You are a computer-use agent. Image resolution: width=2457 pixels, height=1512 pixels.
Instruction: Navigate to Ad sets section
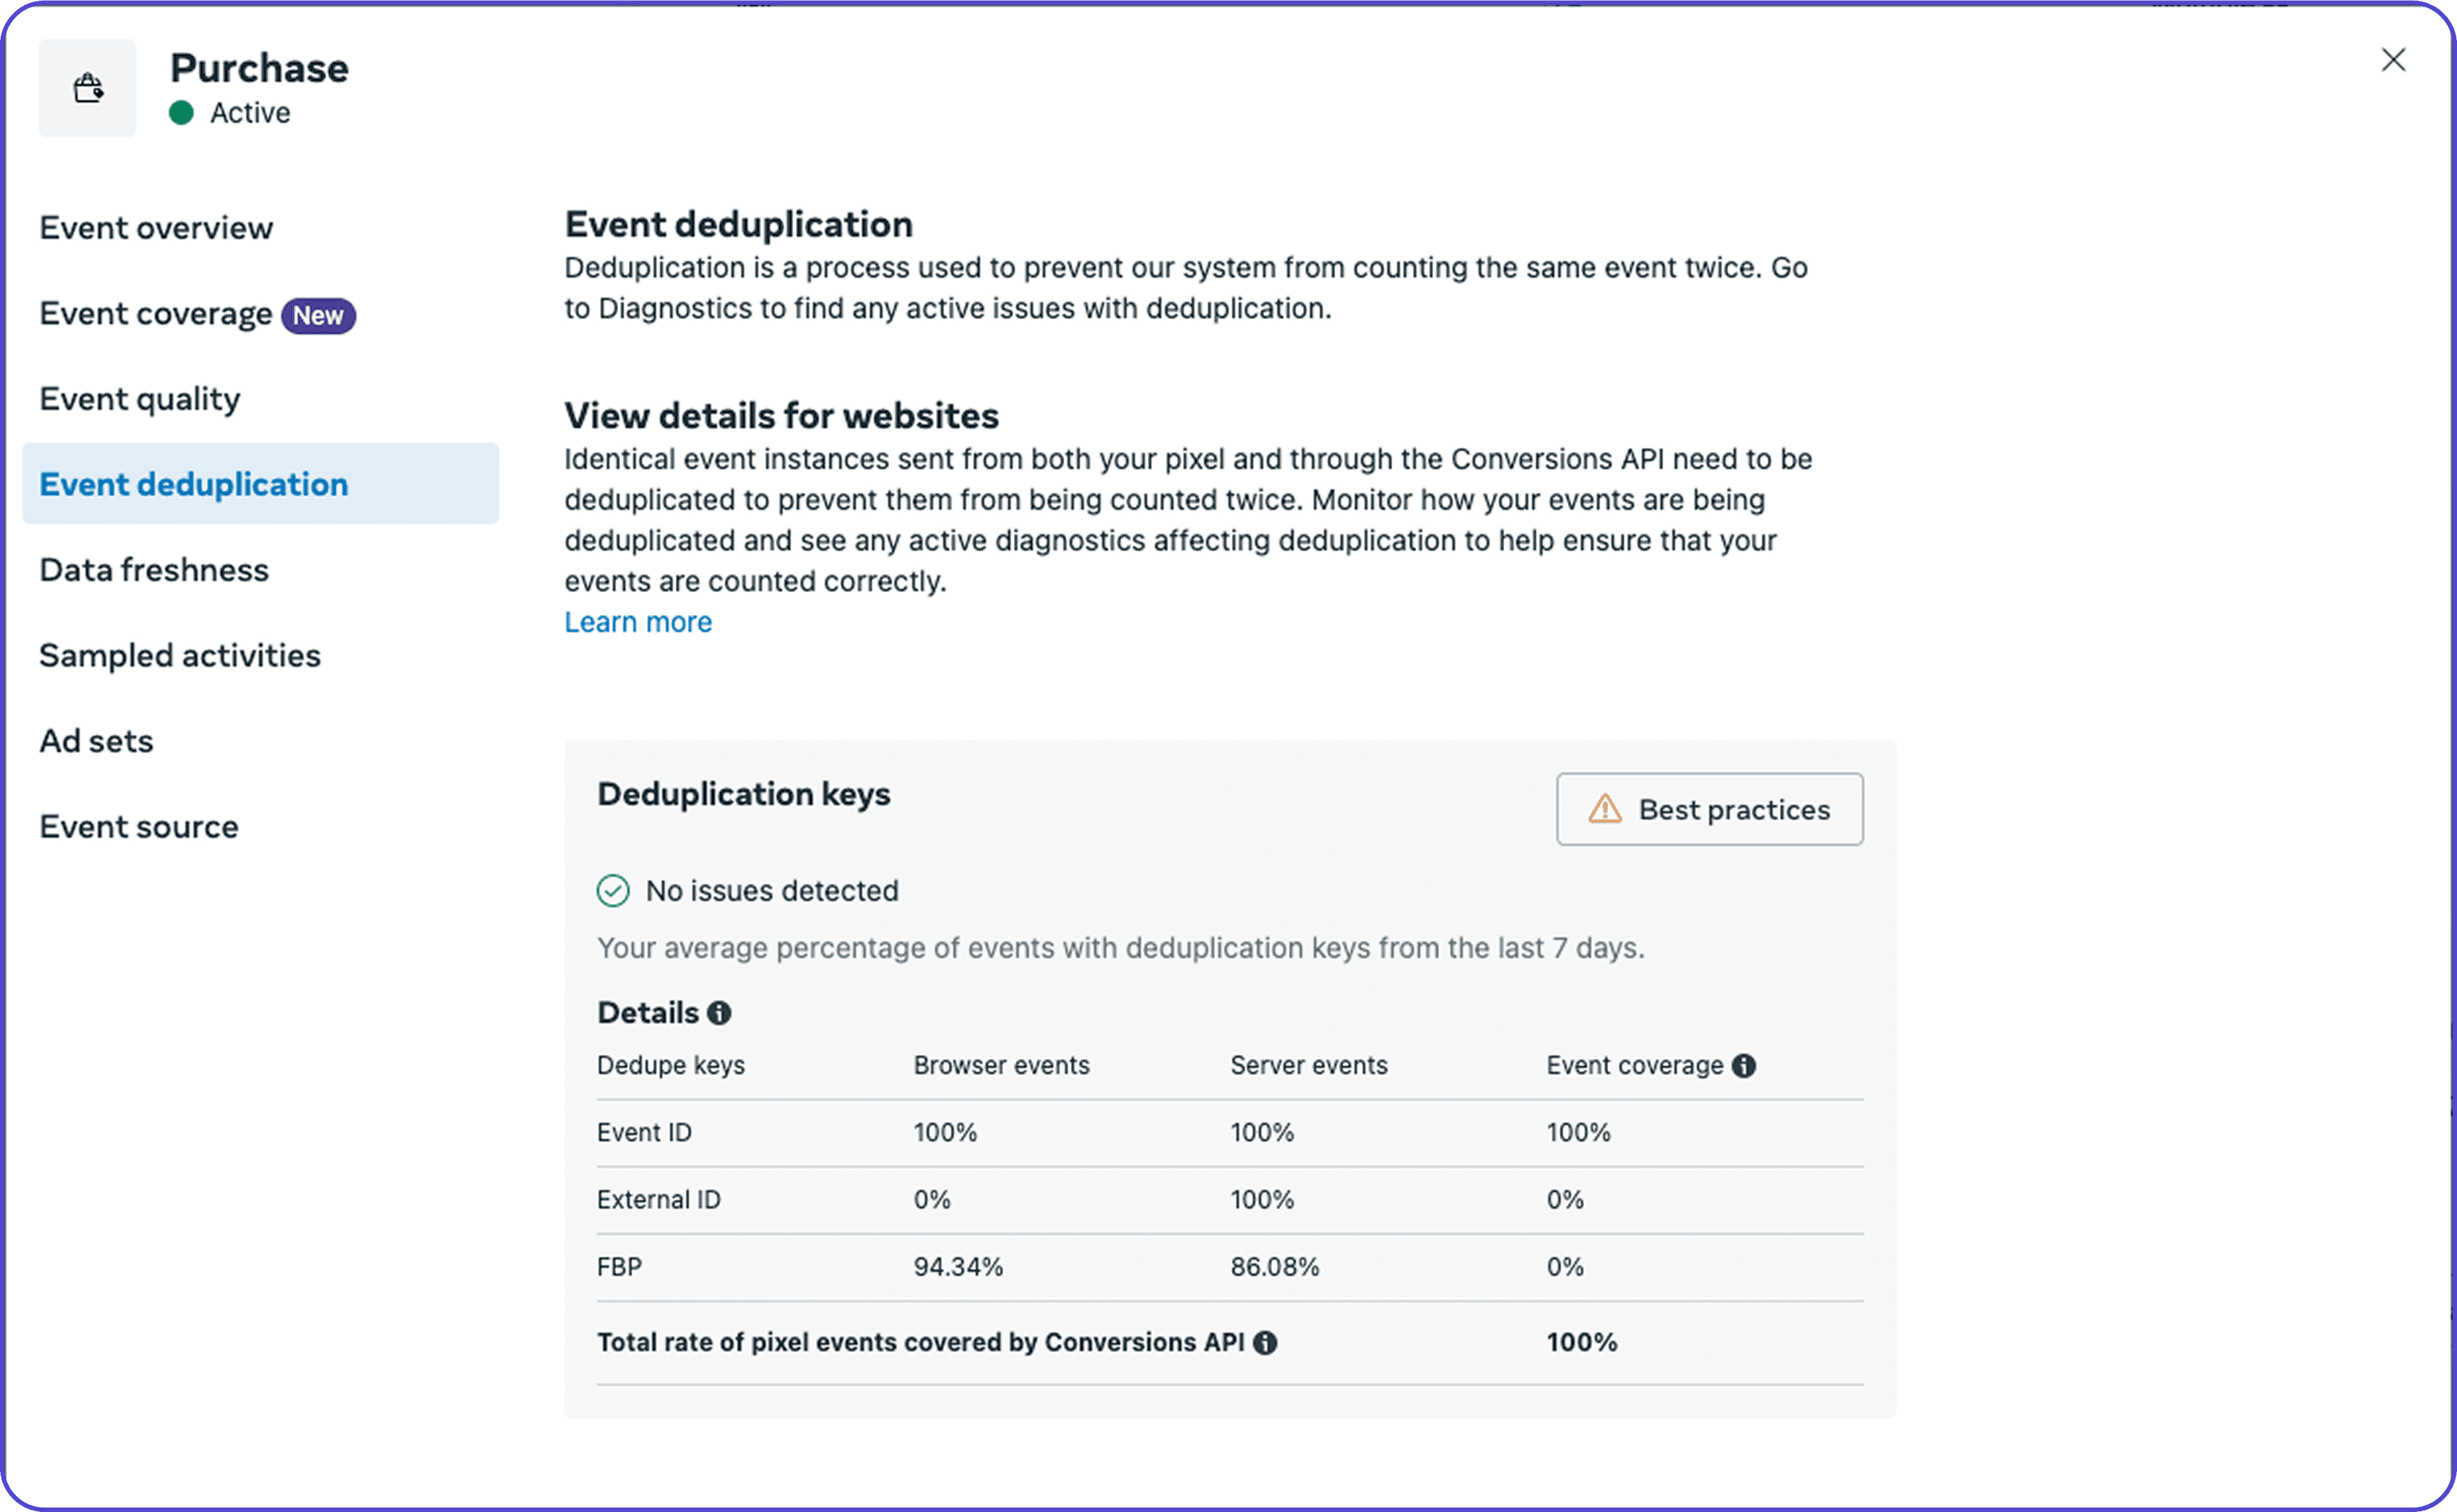pos(96,741)
